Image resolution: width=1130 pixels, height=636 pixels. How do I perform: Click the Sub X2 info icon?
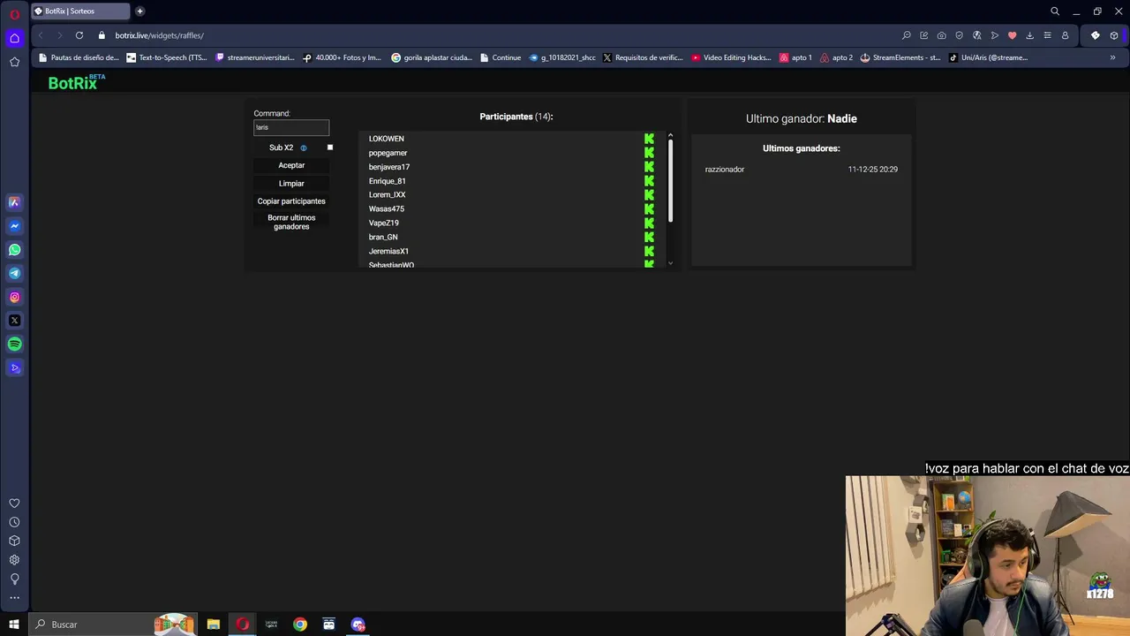point(304,148)
